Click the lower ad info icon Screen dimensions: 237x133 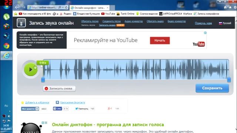(x=43, y=123)
